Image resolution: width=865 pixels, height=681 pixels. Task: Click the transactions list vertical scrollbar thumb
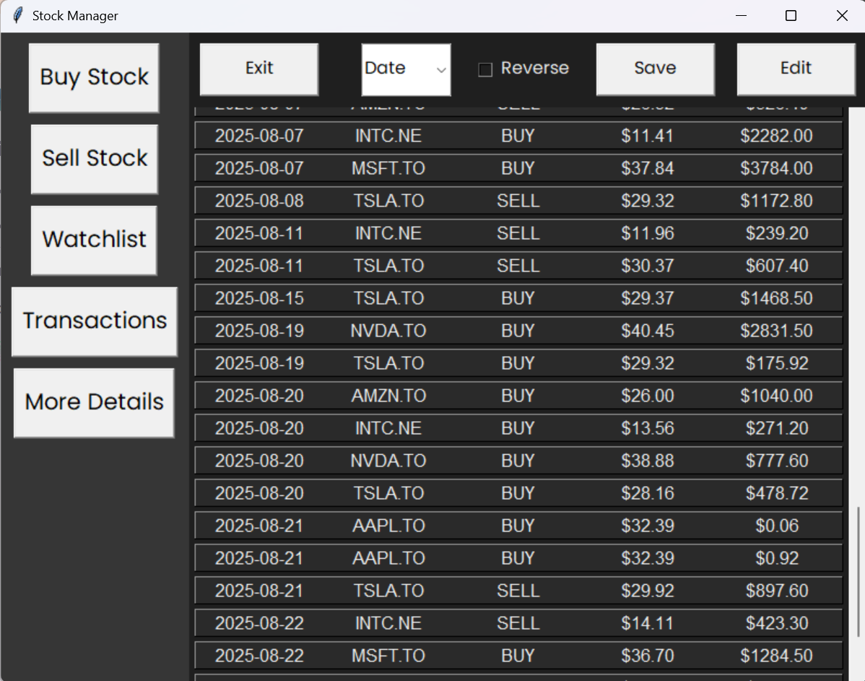coord(859,572)
